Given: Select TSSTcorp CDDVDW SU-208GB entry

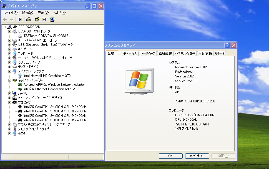Looking at the screenshot, I should [46, 36].
